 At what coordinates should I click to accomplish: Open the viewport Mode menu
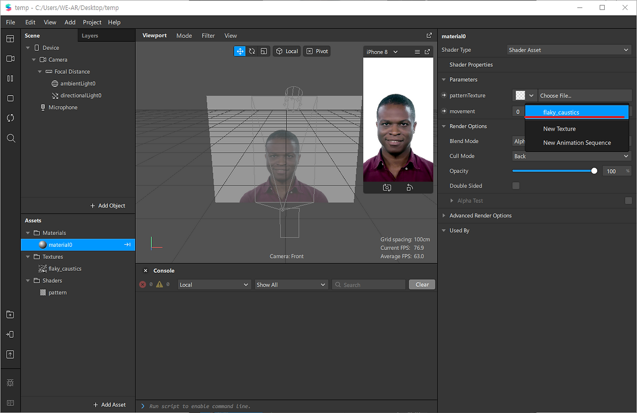click(x=184, y=36)
